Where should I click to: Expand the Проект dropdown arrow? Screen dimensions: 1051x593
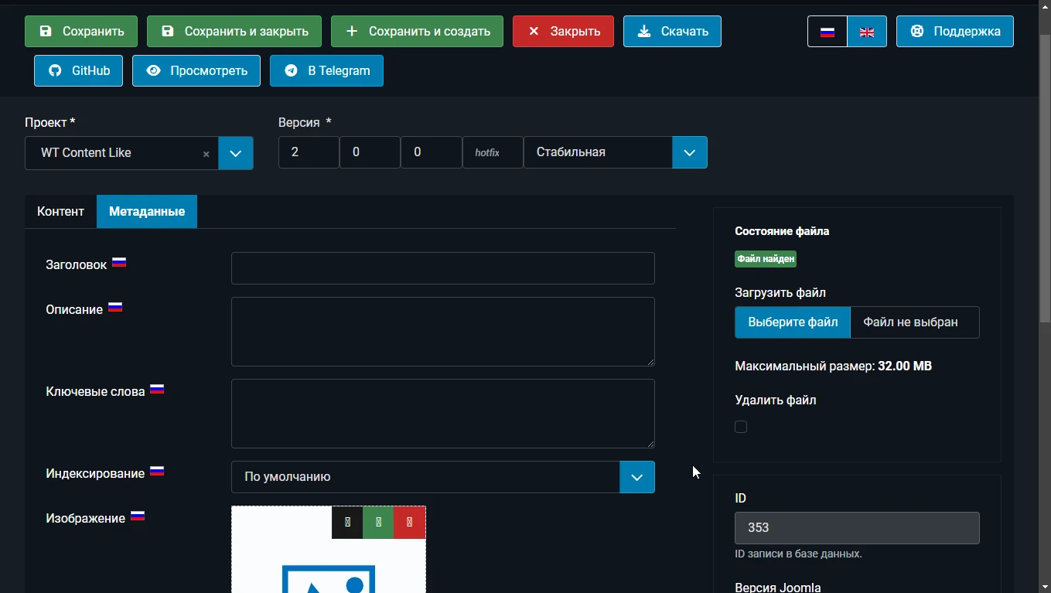coord(236,153)
